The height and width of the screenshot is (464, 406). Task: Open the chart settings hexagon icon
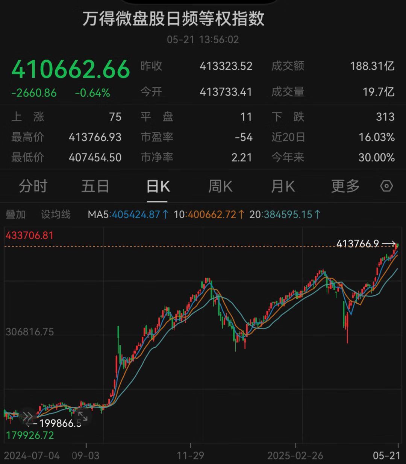point(386,186)
